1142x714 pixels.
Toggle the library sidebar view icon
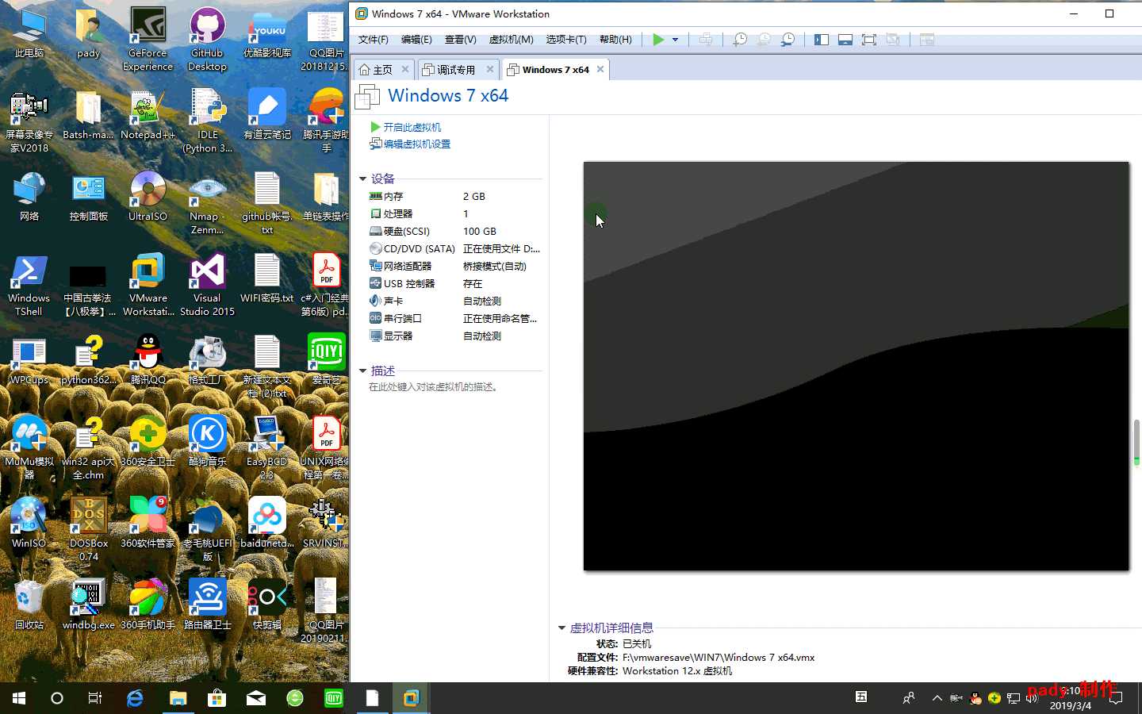tap(822, 40)
